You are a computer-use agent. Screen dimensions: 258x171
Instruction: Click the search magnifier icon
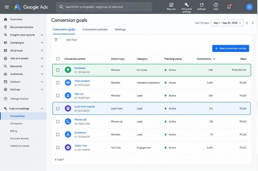[61, 7]
